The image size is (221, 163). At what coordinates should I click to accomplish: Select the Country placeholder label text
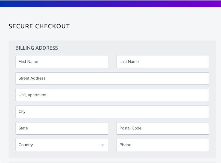[26, 145]
